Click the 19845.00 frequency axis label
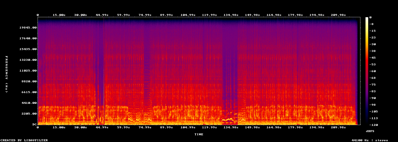The width and height of the screenshot is (398, 142). click(x=28, y=28)
